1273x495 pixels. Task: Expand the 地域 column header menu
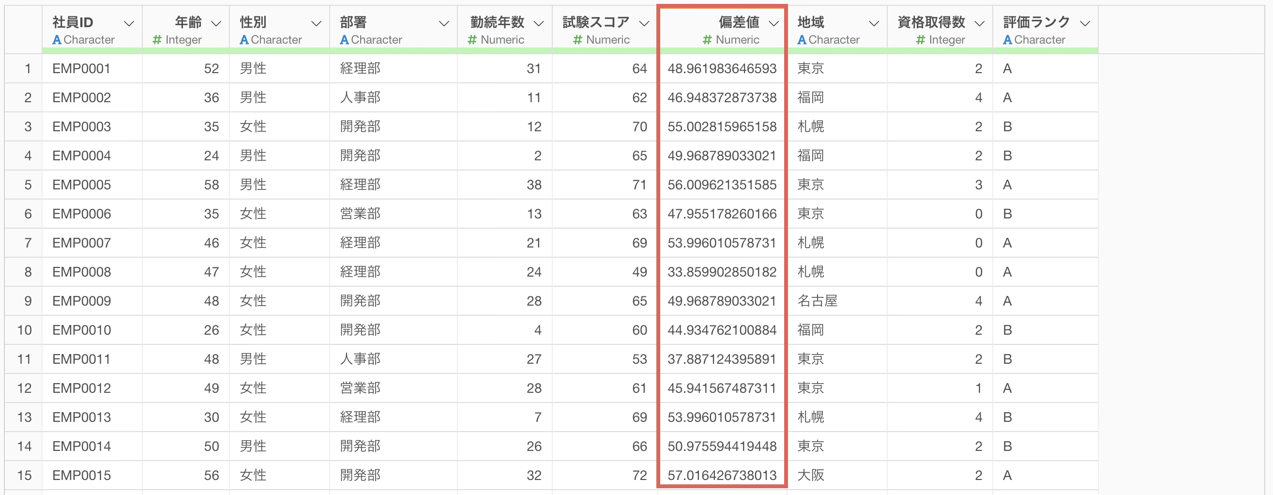pos(874,23)
